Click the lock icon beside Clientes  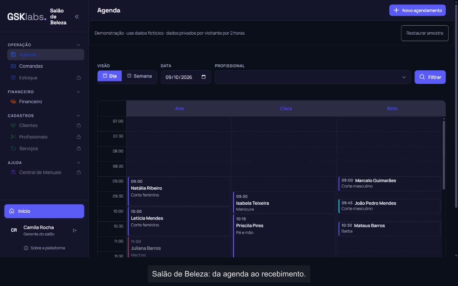[x=79, y=125]
